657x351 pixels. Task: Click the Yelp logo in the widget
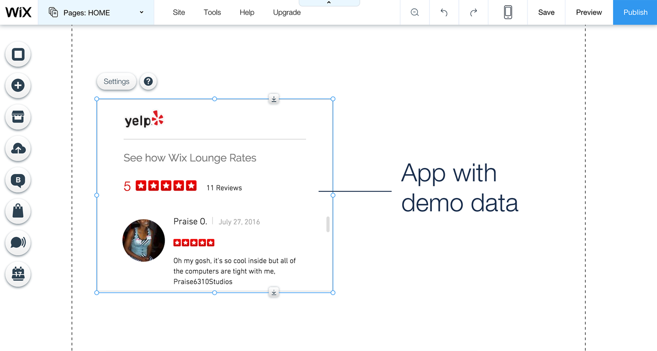144,120
